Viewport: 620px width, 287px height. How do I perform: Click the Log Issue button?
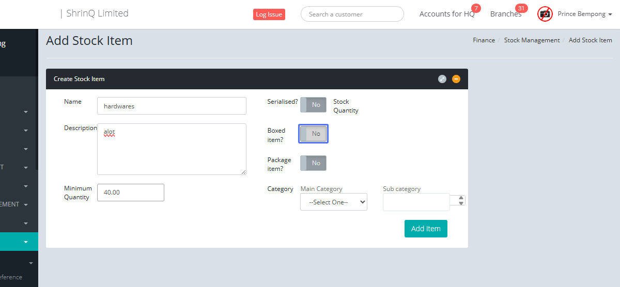[269, 14]
